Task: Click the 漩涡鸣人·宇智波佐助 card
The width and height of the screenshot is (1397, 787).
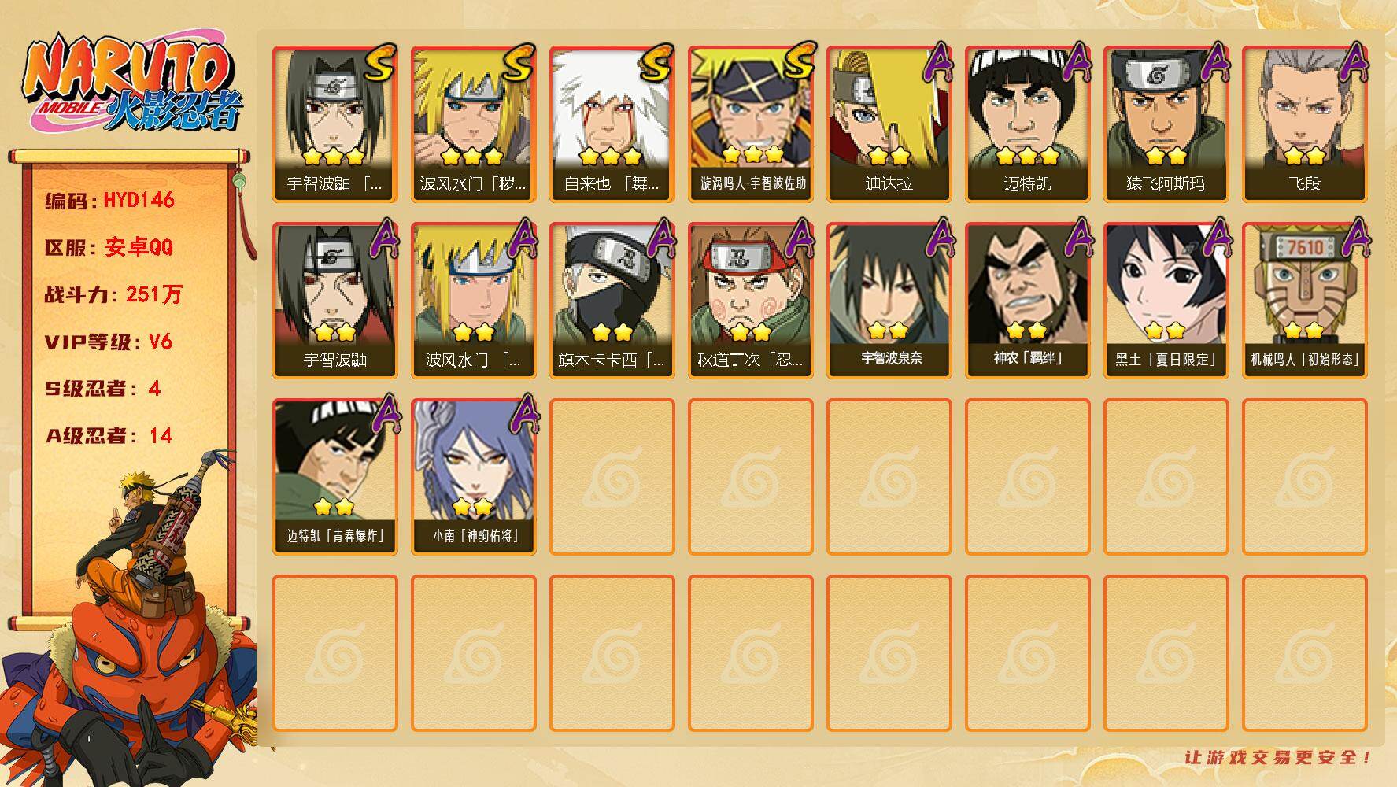Action: pyautogui.click(x=751, y=124)
